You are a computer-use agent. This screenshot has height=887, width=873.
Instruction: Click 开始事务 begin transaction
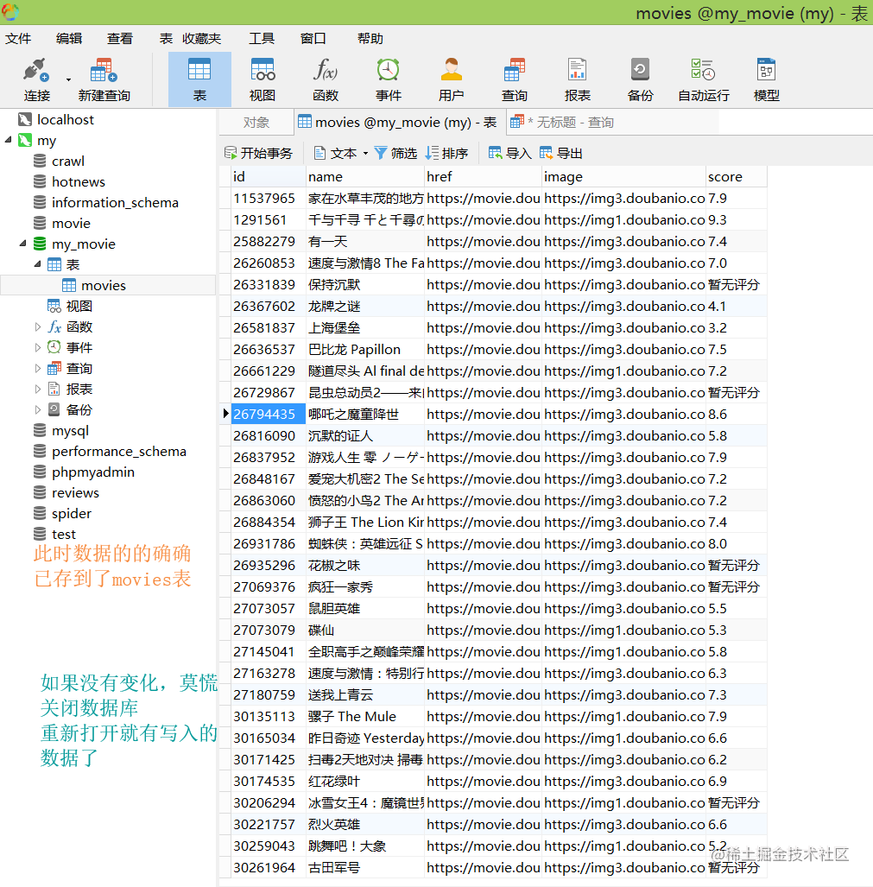point(258,153)
